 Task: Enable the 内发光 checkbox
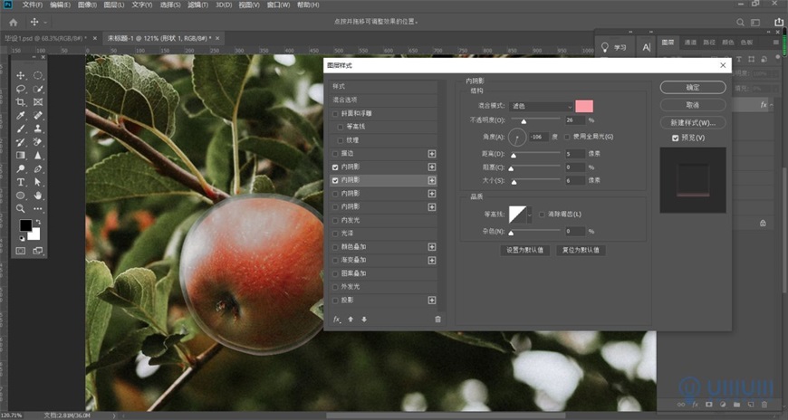[335, 220]
